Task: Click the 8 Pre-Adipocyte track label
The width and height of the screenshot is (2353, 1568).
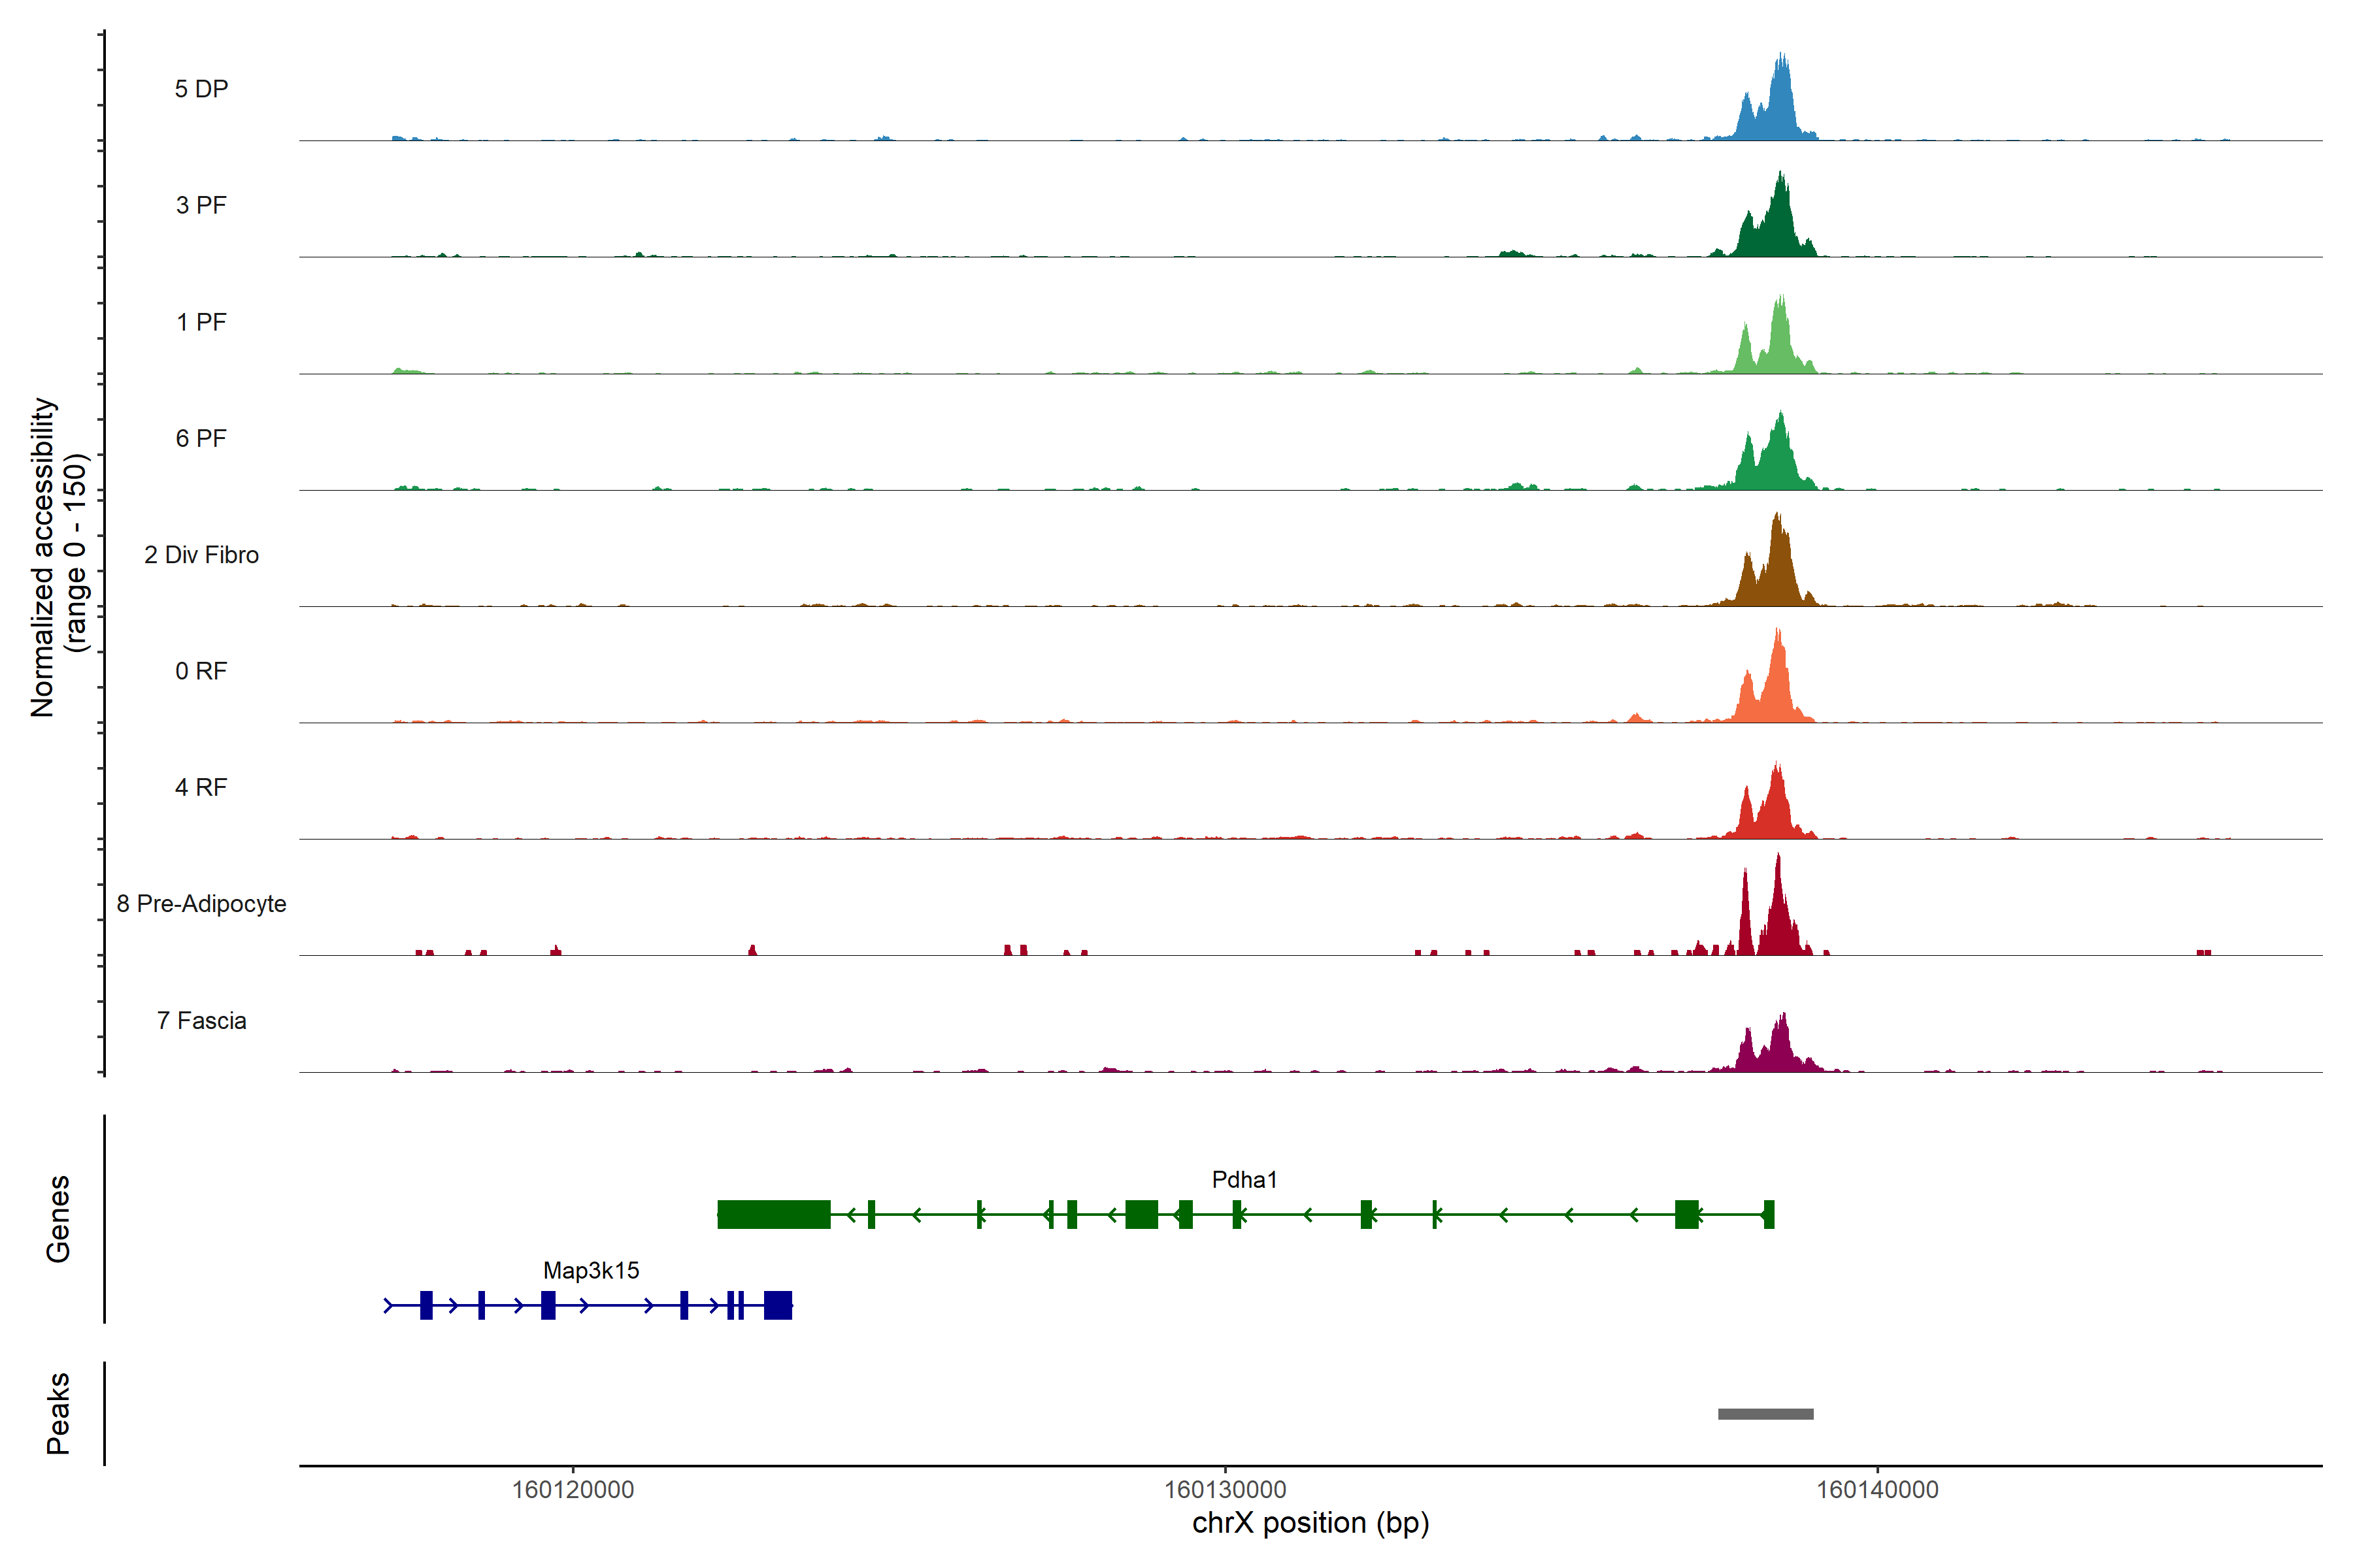Action: coord(201,904)
